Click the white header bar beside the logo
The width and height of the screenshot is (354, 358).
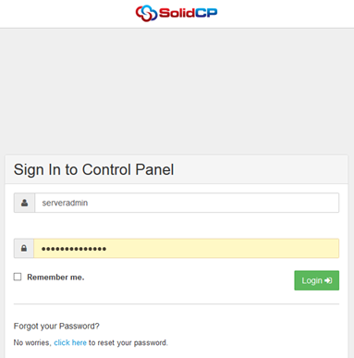coord(277,14)
